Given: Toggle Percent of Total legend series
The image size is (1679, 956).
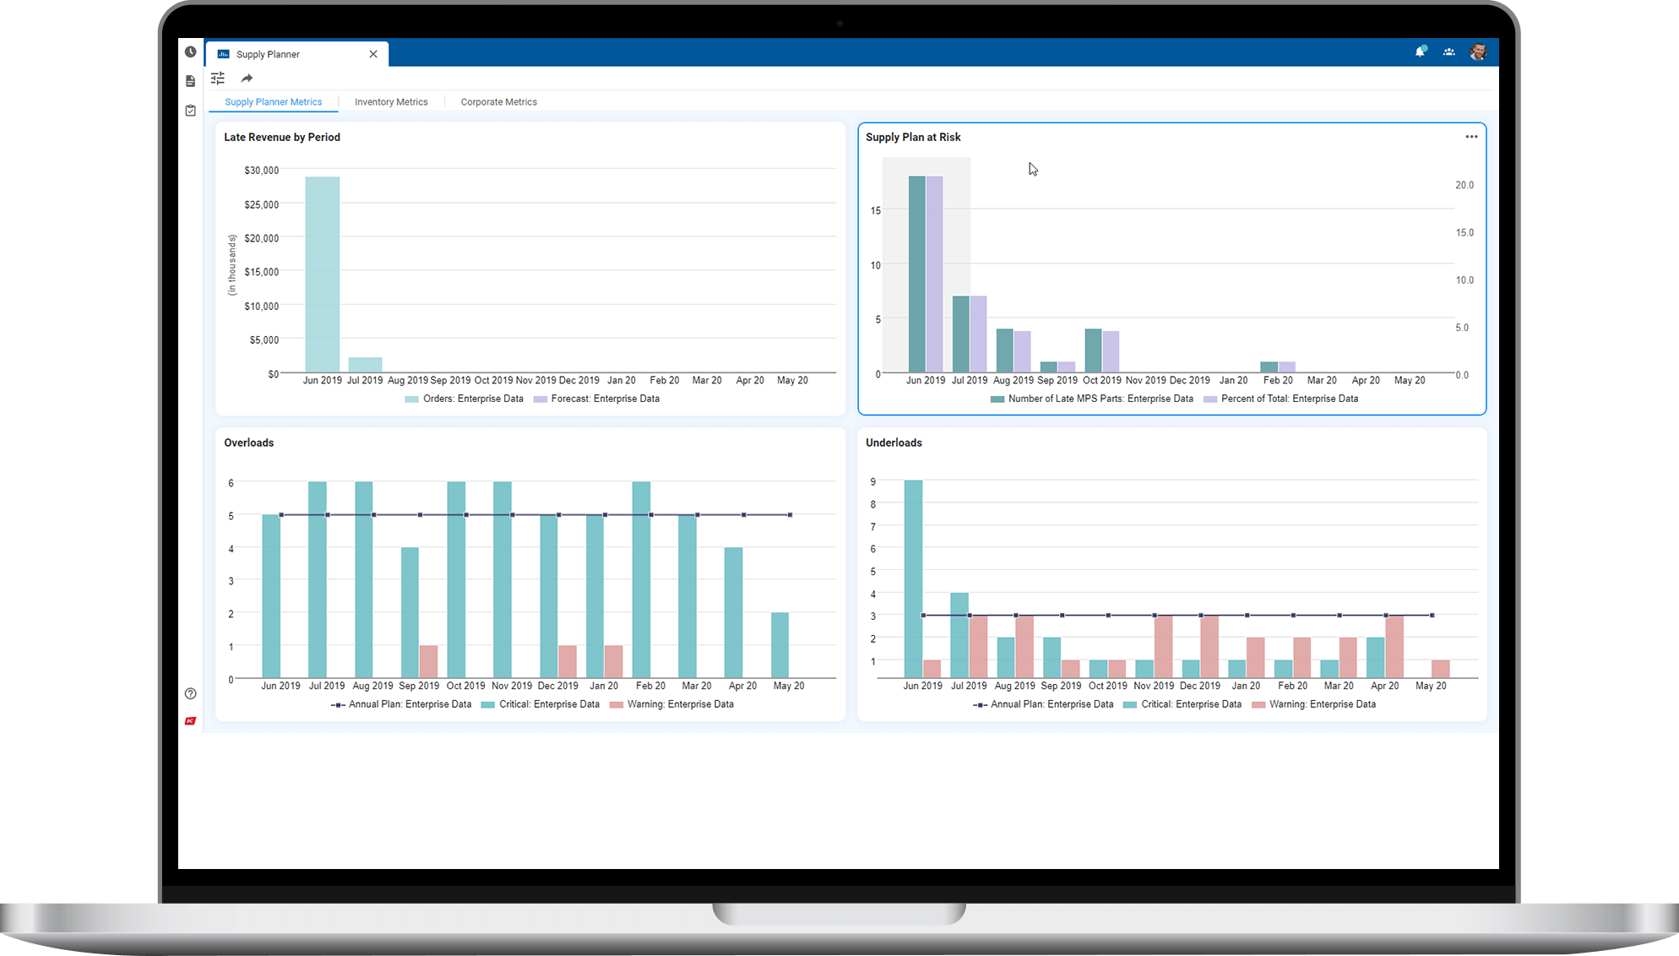Looking at the screenshot, I should (1289, 399).
